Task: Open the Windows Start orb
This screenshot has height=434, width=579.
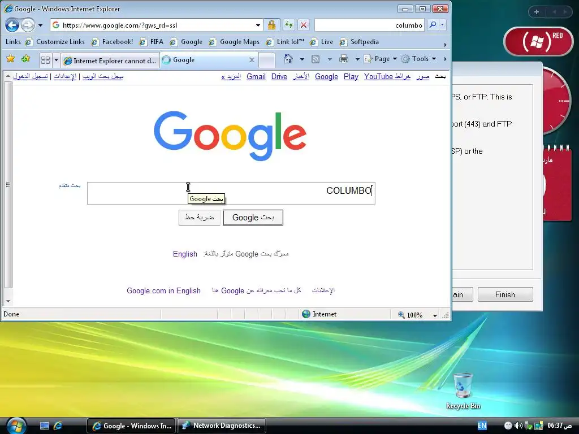Action: click(x=16, y=426)
